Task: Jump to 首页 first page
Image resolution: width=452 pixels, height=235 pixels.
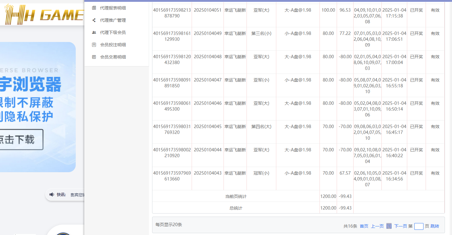Action: point(364,226)
